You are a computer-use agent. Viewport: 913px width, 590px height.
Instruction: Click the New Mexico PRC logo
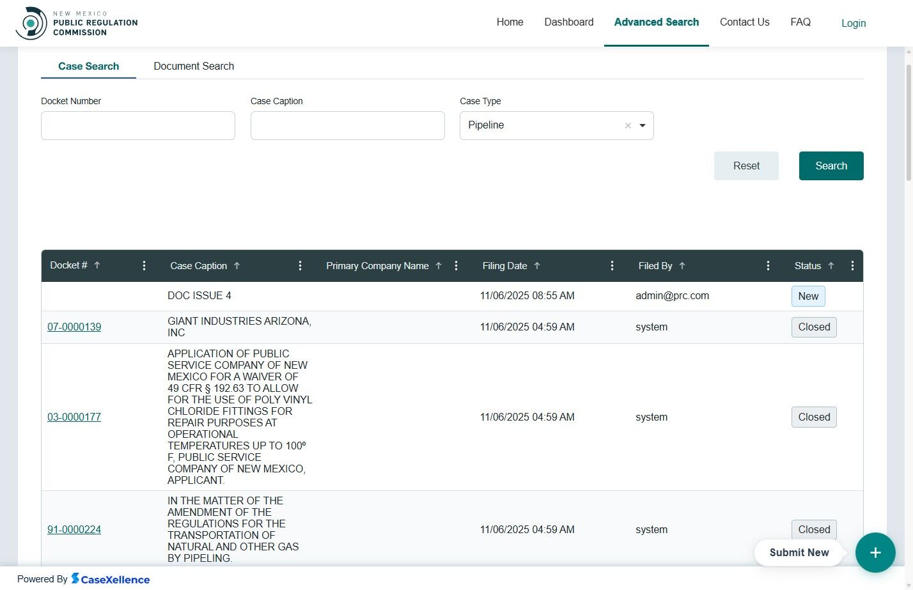click(x=77, y=23)
